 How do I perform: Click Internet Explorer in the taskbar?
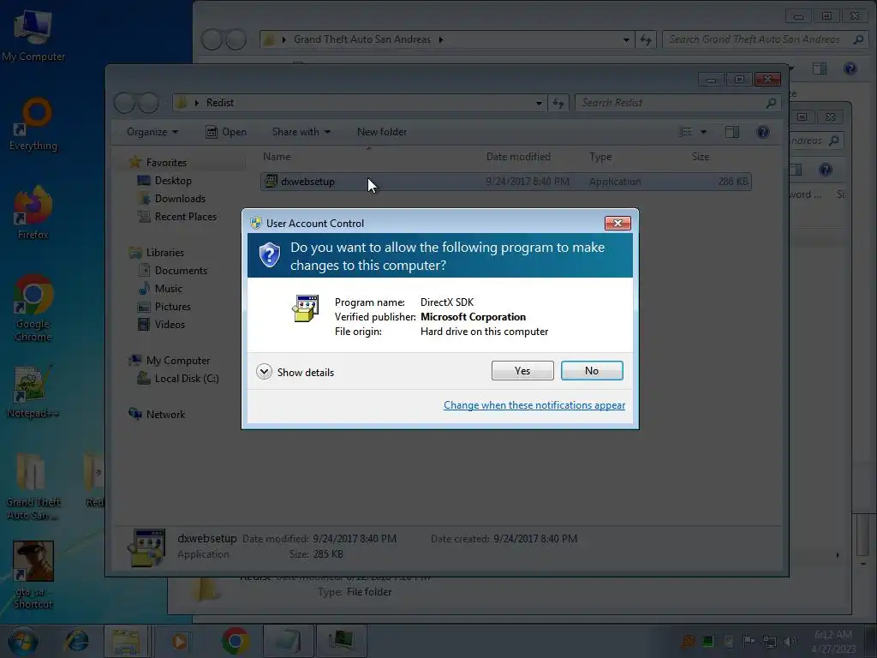(x=76, y=641)
